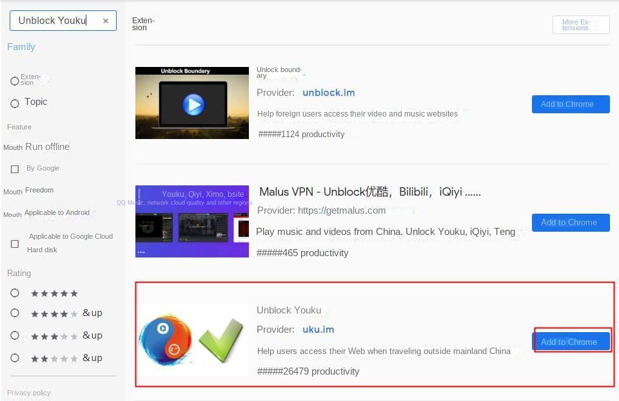Viewport: 619px width, 401px height.
Task: Click 'Help users access their Web' description
Action: click(384, 351)
